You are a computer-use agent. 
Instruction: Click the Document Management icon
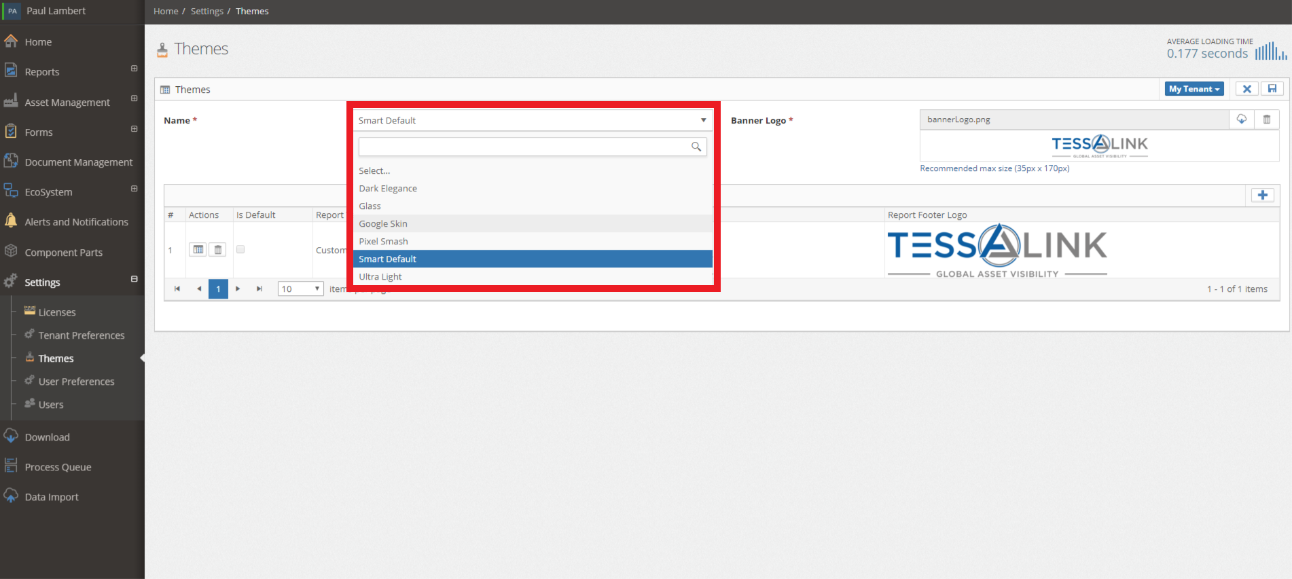[11, 161]
